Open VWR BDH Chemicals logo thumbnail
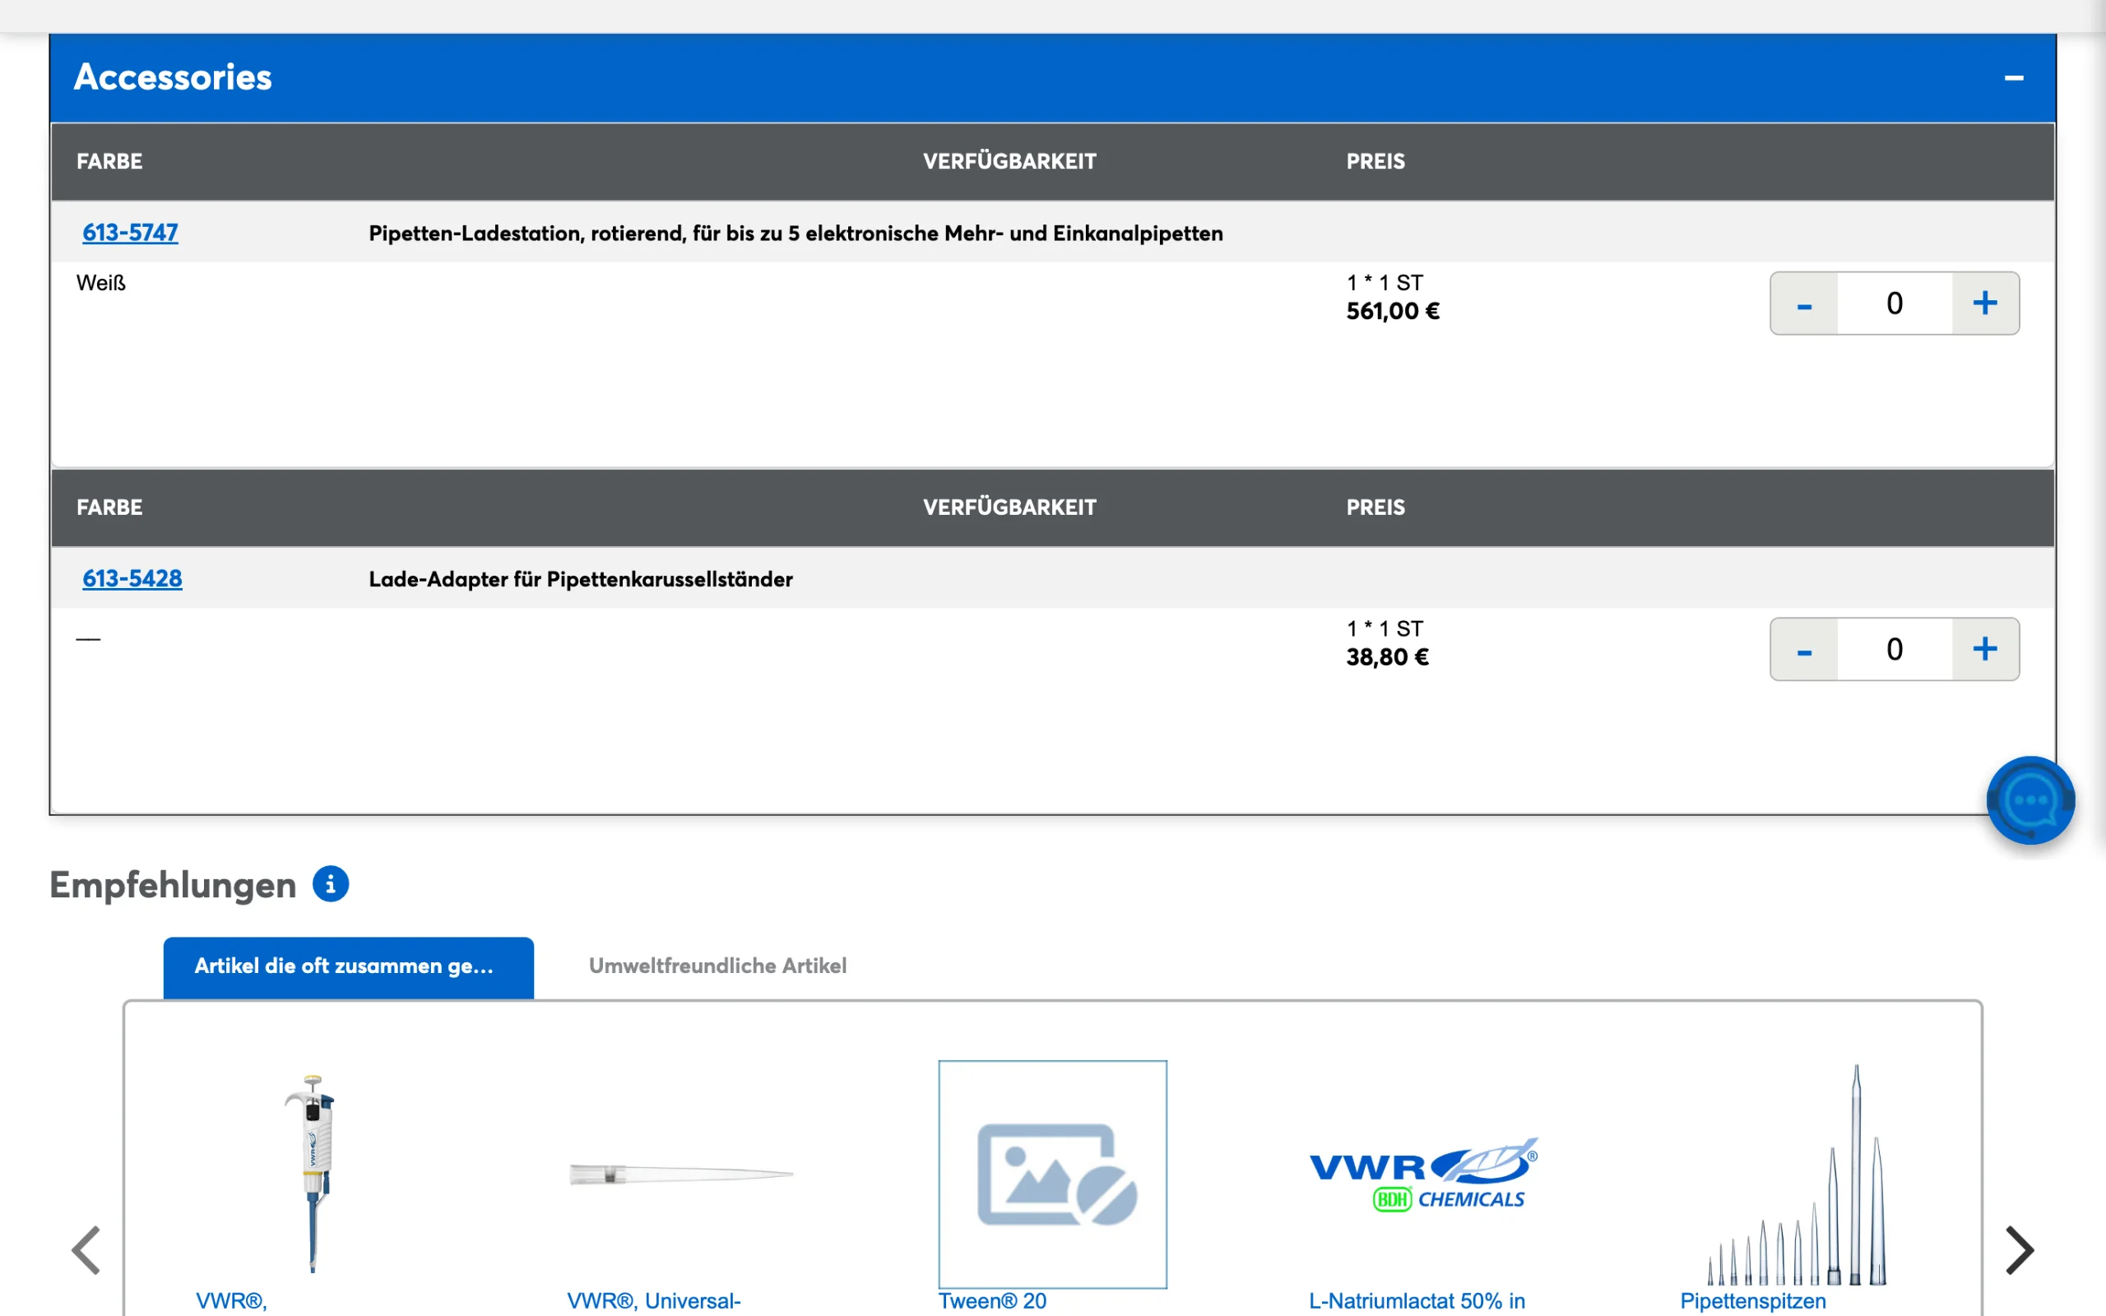 1424,1175
